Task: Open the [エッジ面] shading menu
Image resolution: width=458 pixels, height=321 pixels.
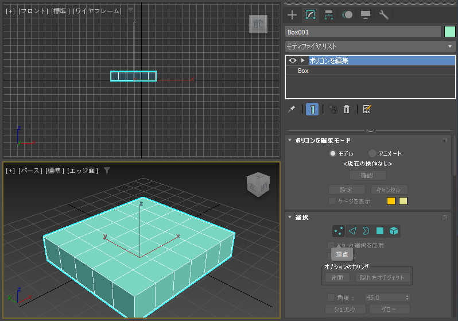Action: pos(83,171)
